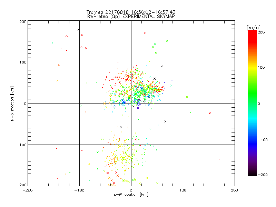Click the black bottom end of the velocity color bar
Screen dimensions: 276x207
(253, 174)
